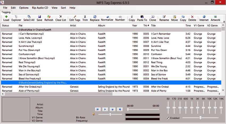
Task: Skip to next track button
Action: tap(120, 109)
